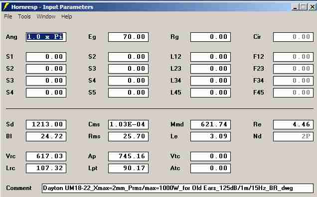
Task: Click the Nd field showing 2P
Action: (x=293, y=136)
